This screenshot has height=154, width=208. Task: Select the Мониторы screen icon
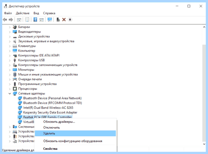coord(15,70)
